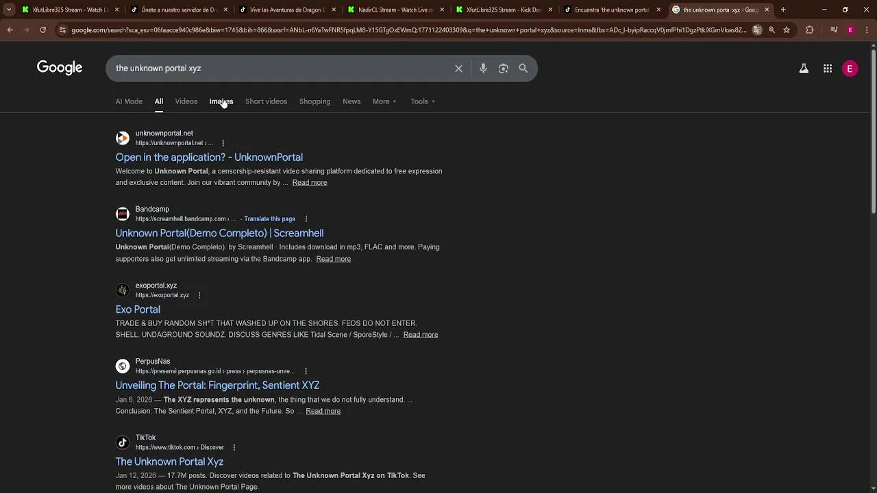This screenshot has width=877, height=493.
Task: Open 'Unknown Portal(Demo Completo) | Screamhell' result
Action: coord(219,233)
